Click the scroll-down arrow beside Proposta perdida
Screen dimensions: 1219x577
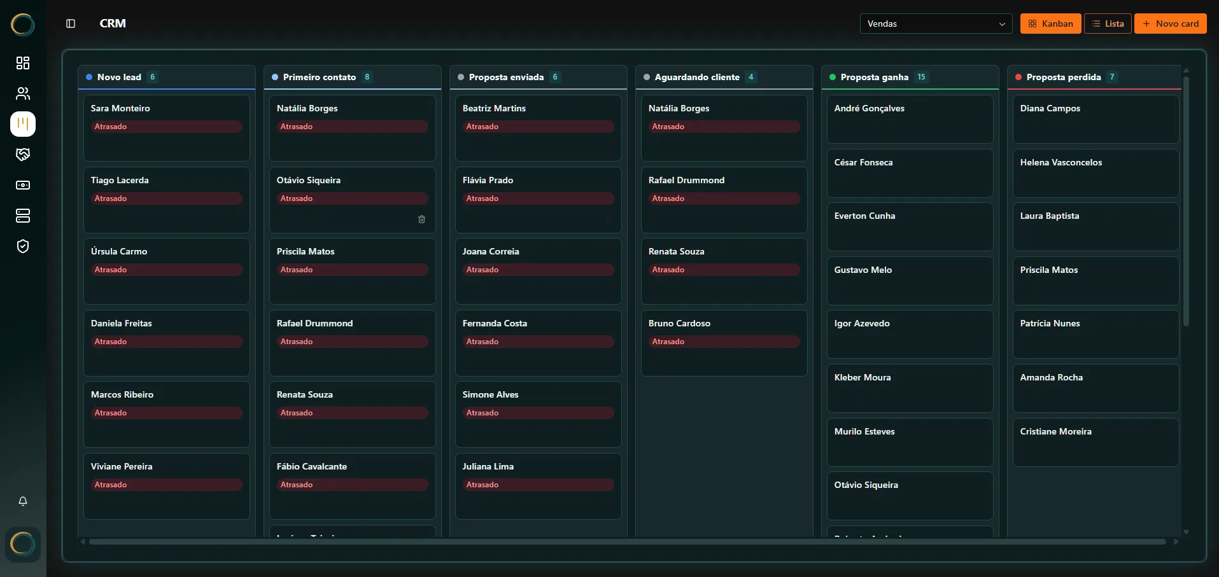coord(1186,532)
